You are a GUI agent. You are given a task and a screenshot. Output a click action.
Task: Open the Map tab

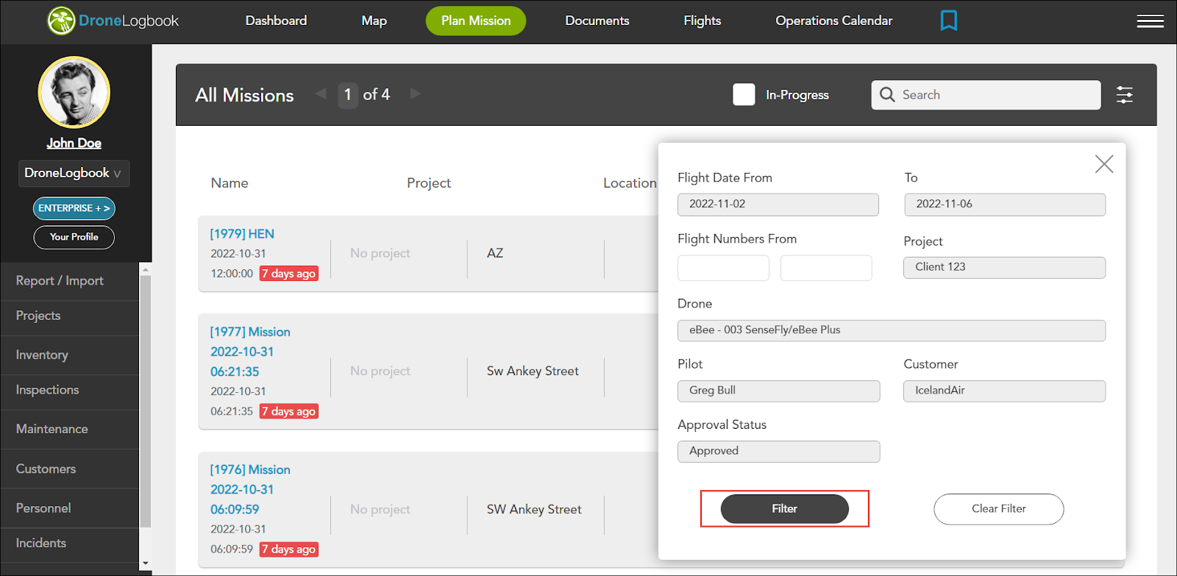[x=374, y=21]
